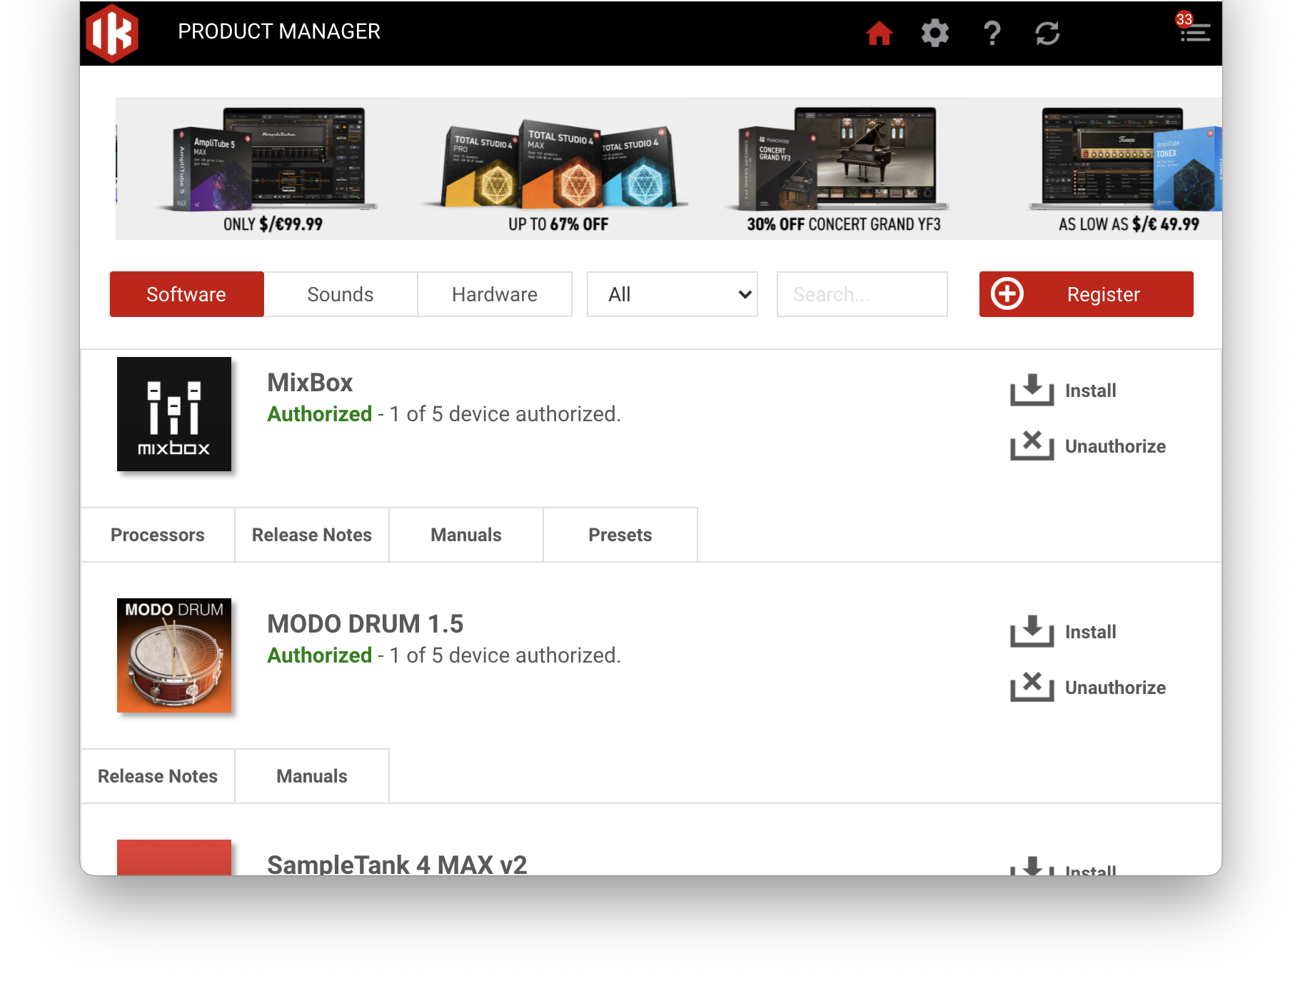
Task: Open the Concert Grand YF3 promo banner
Action: [831, 168]
